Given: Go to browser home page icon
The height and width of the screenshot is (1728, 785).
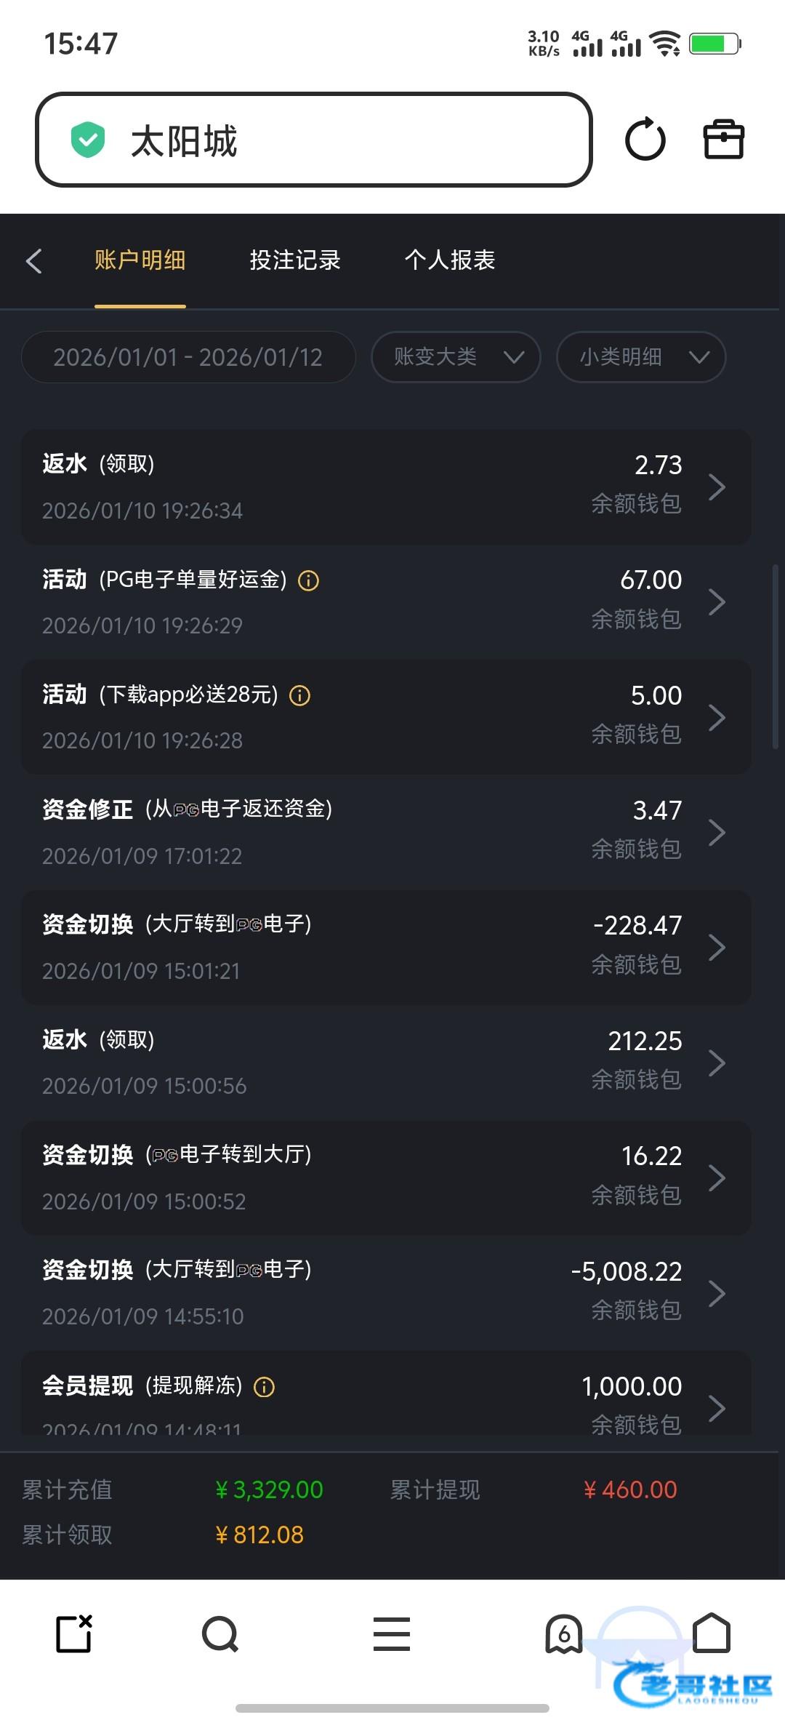Looking at the screenshot, I should tap(712, 1633).
